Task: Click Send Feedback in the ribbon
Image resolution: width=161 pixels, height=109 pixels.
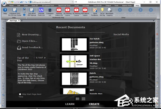Action: (95, 12)
